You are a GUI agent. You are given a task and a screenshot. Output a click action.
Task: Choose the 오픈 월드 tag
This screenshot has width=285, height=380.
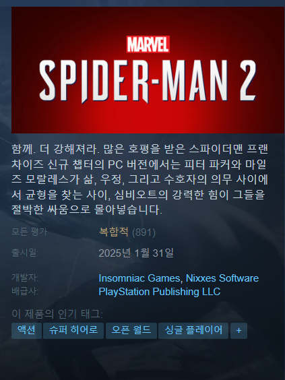[x=131, y=331]
